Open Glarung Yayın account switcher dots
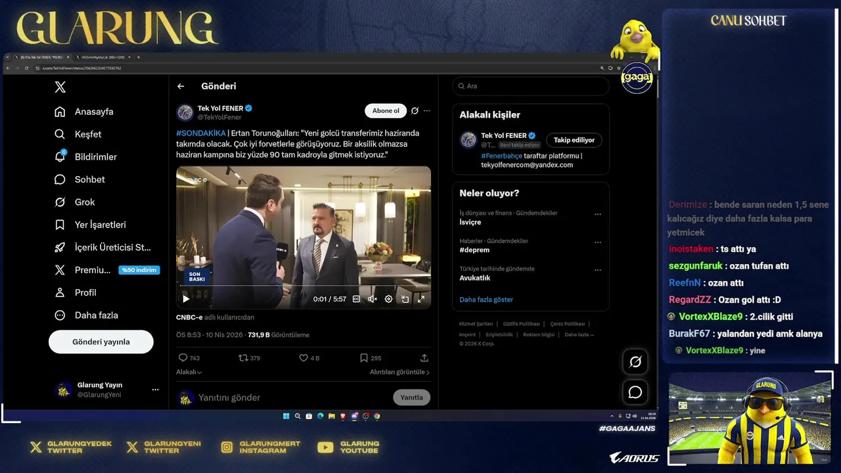Image resolution: width=841 pixels, height=473 pixels. (x=155, y=390)
